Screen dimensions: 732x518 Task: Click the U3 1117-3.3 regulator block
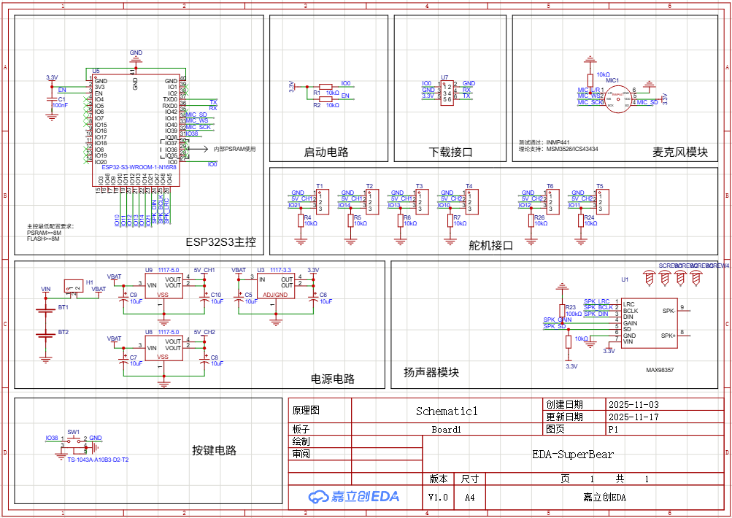(x=276, y=290)
